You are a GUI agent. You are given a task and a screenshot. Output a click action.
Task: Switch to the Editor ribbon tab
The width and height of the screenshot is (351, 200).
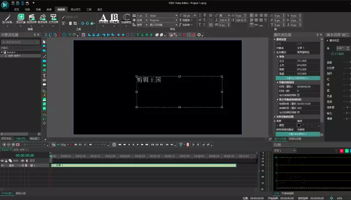coord(61,9)
